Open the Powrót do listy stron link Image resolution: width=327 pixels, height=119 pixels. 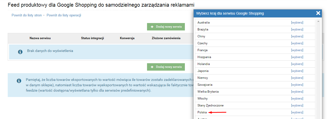point(27,15)
